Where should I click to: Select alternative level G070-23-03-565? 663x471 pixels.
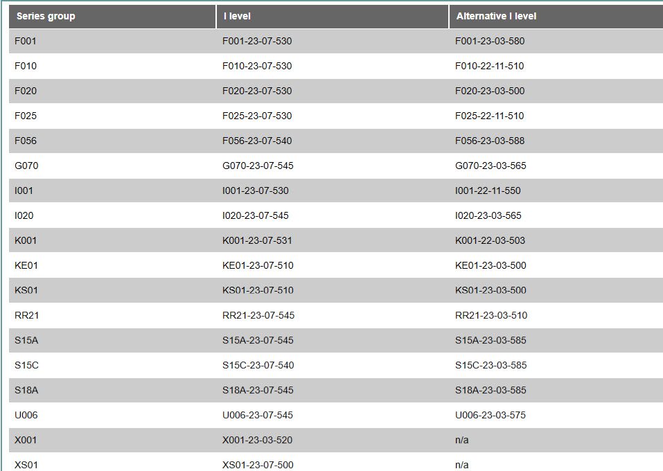tap(490, 166)
